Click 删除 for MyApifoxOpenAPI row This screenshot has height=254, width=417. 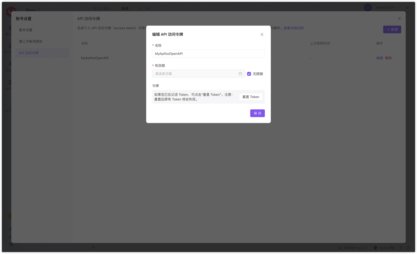point(388,58)
